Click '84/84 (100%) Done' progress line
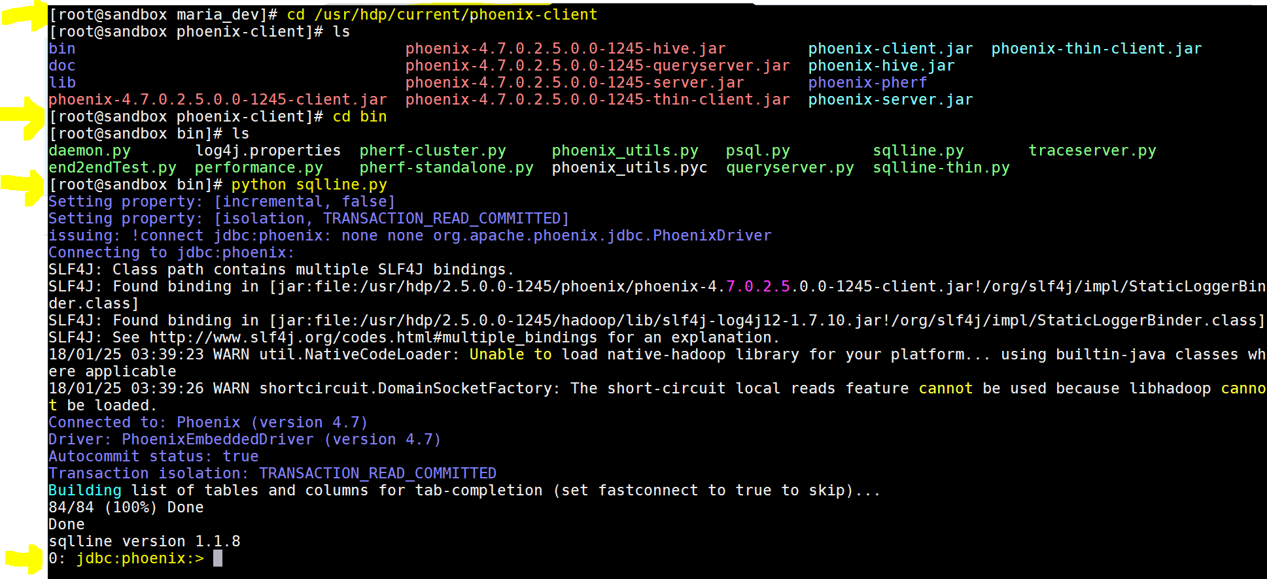This screenshot has height=579, width=1267. pyautogui.click(x=126, y=508)
